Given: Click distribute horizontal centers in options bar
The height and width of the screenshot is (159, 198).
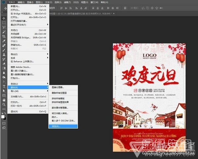Looking at the screenshot, I should pos(113,8).
